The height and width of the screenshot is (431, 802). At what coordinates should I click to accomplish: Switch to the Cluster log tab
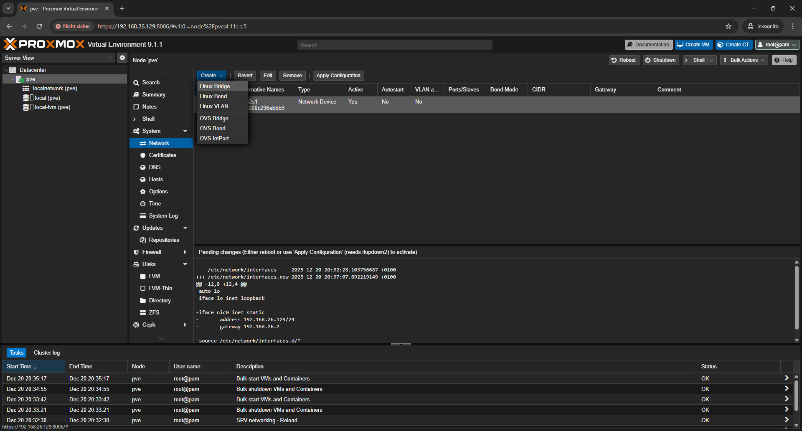(47, 353)
